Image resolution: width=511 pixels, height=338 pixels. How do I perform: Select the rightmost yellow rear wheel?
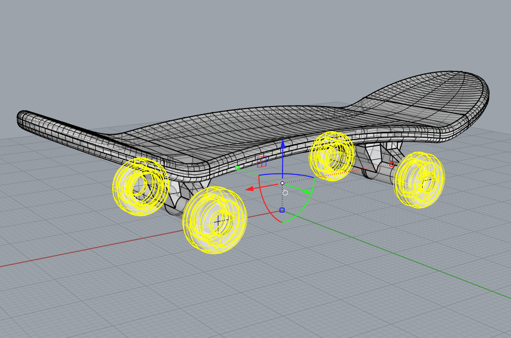tap(419, 179)
